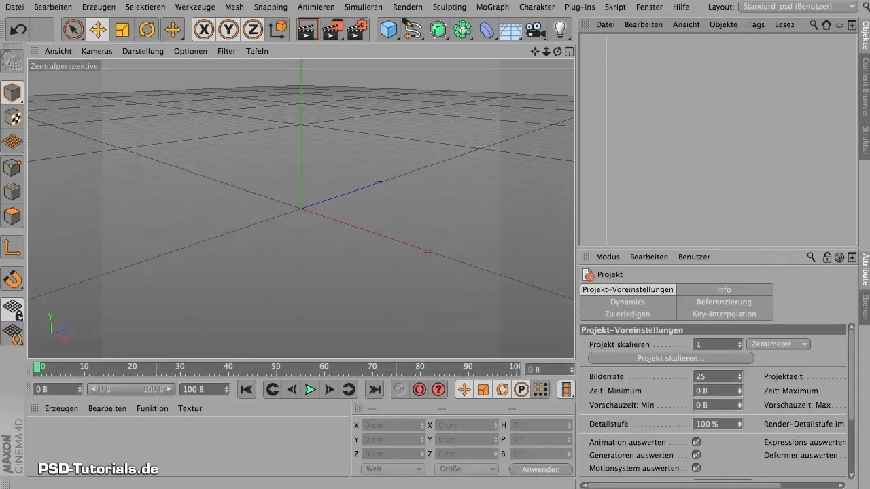Open viewport Kameras menu

tap(97, 51)
